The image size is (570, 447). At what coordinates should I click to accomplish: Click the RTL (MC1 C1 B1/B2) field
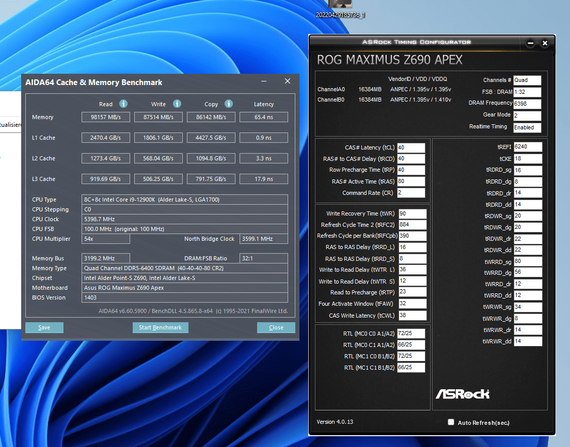[411, 368]
